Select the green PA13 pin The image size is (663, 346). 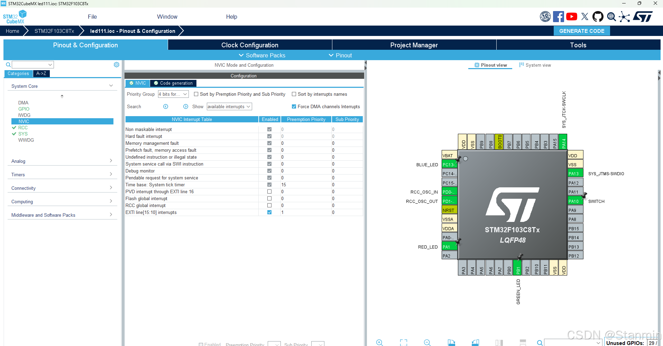pyautogui.click(x=575, y=174)
